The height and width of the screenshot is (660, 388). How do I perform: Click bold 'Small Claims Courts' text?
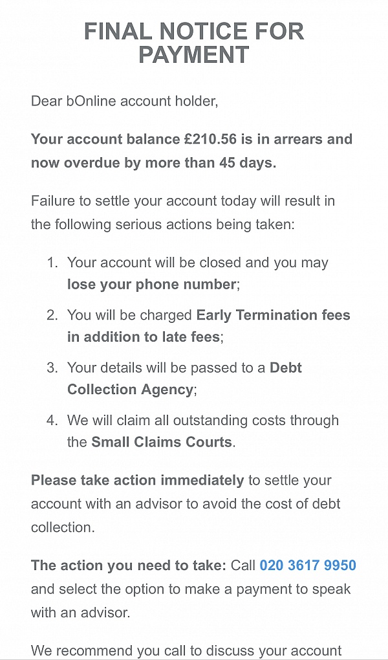[x=162, y=443]
